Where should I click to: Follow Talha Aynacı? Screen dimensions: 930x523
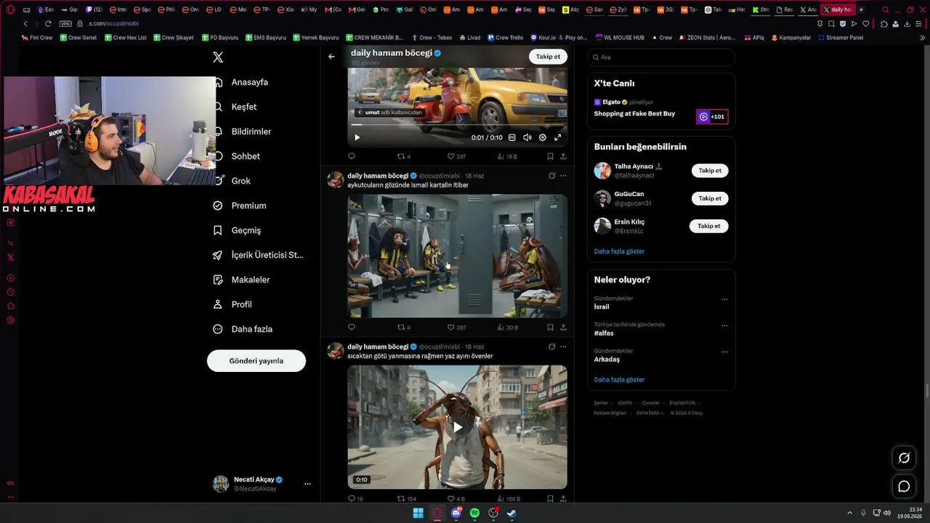pos(710,171)
